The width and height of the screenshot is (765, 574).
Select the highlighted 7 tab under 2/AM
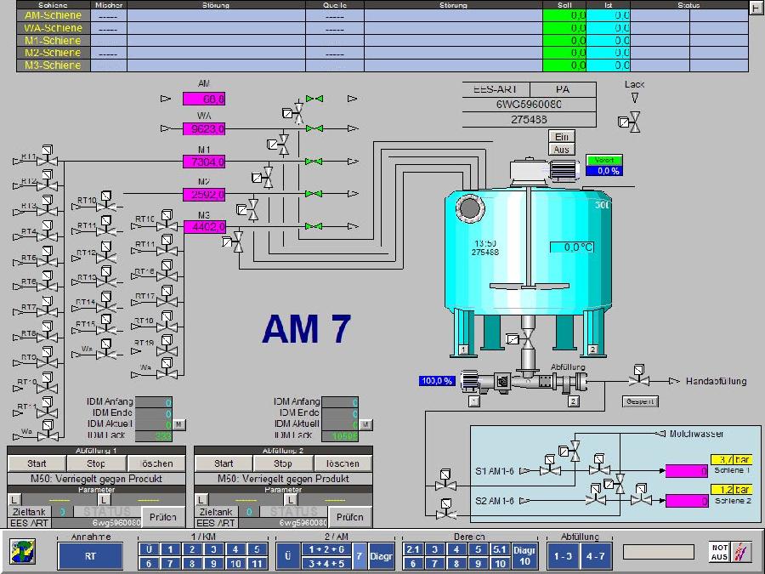point(359,556)
